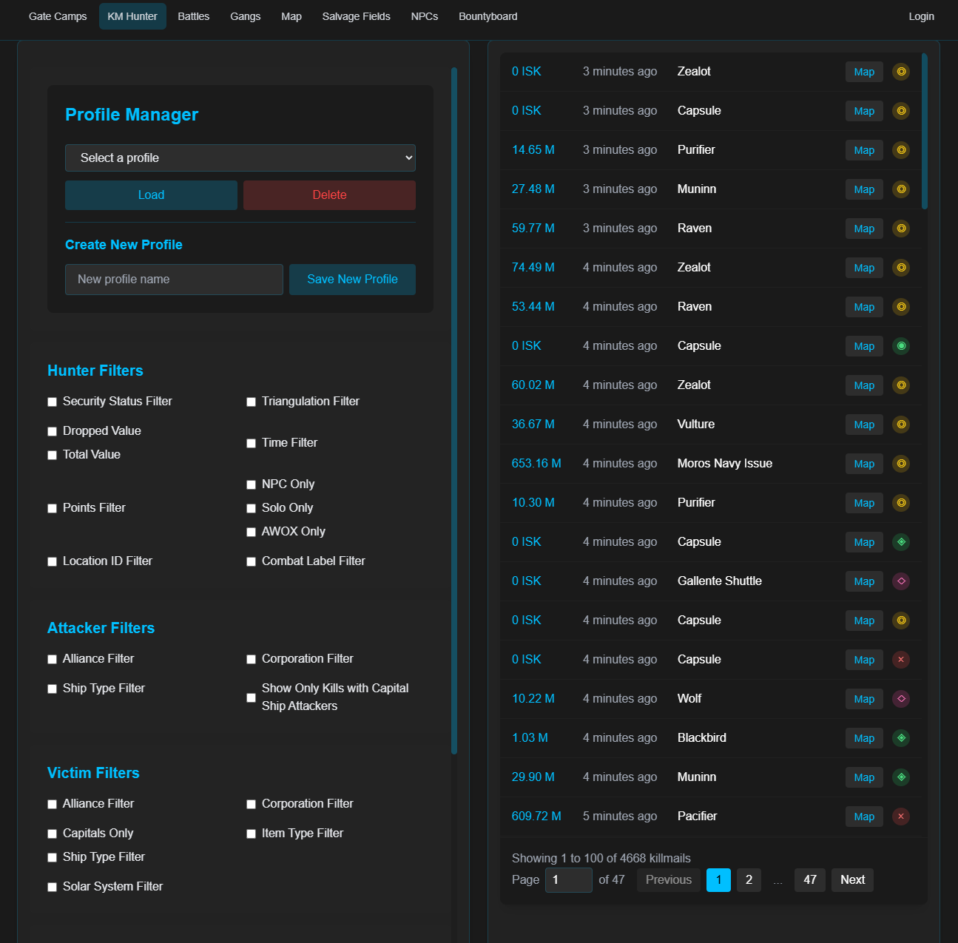Tick the Solo Only checkbox
This screenshot has height=943, width=958.
[252, 508]
